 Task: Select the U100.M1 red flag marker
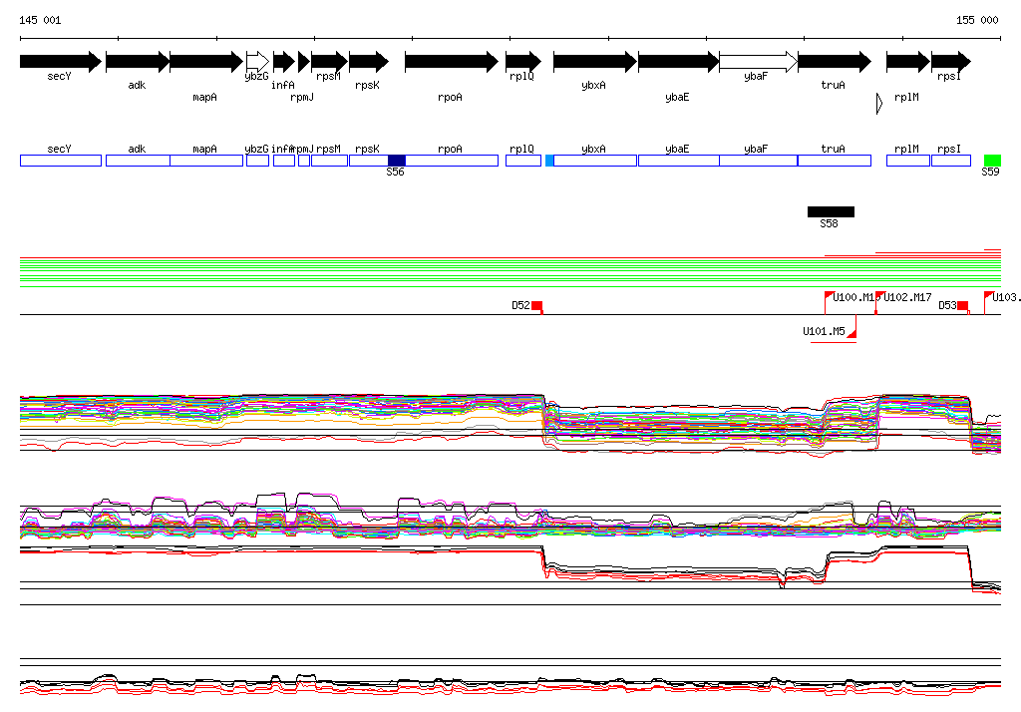[x=830, y=296]
